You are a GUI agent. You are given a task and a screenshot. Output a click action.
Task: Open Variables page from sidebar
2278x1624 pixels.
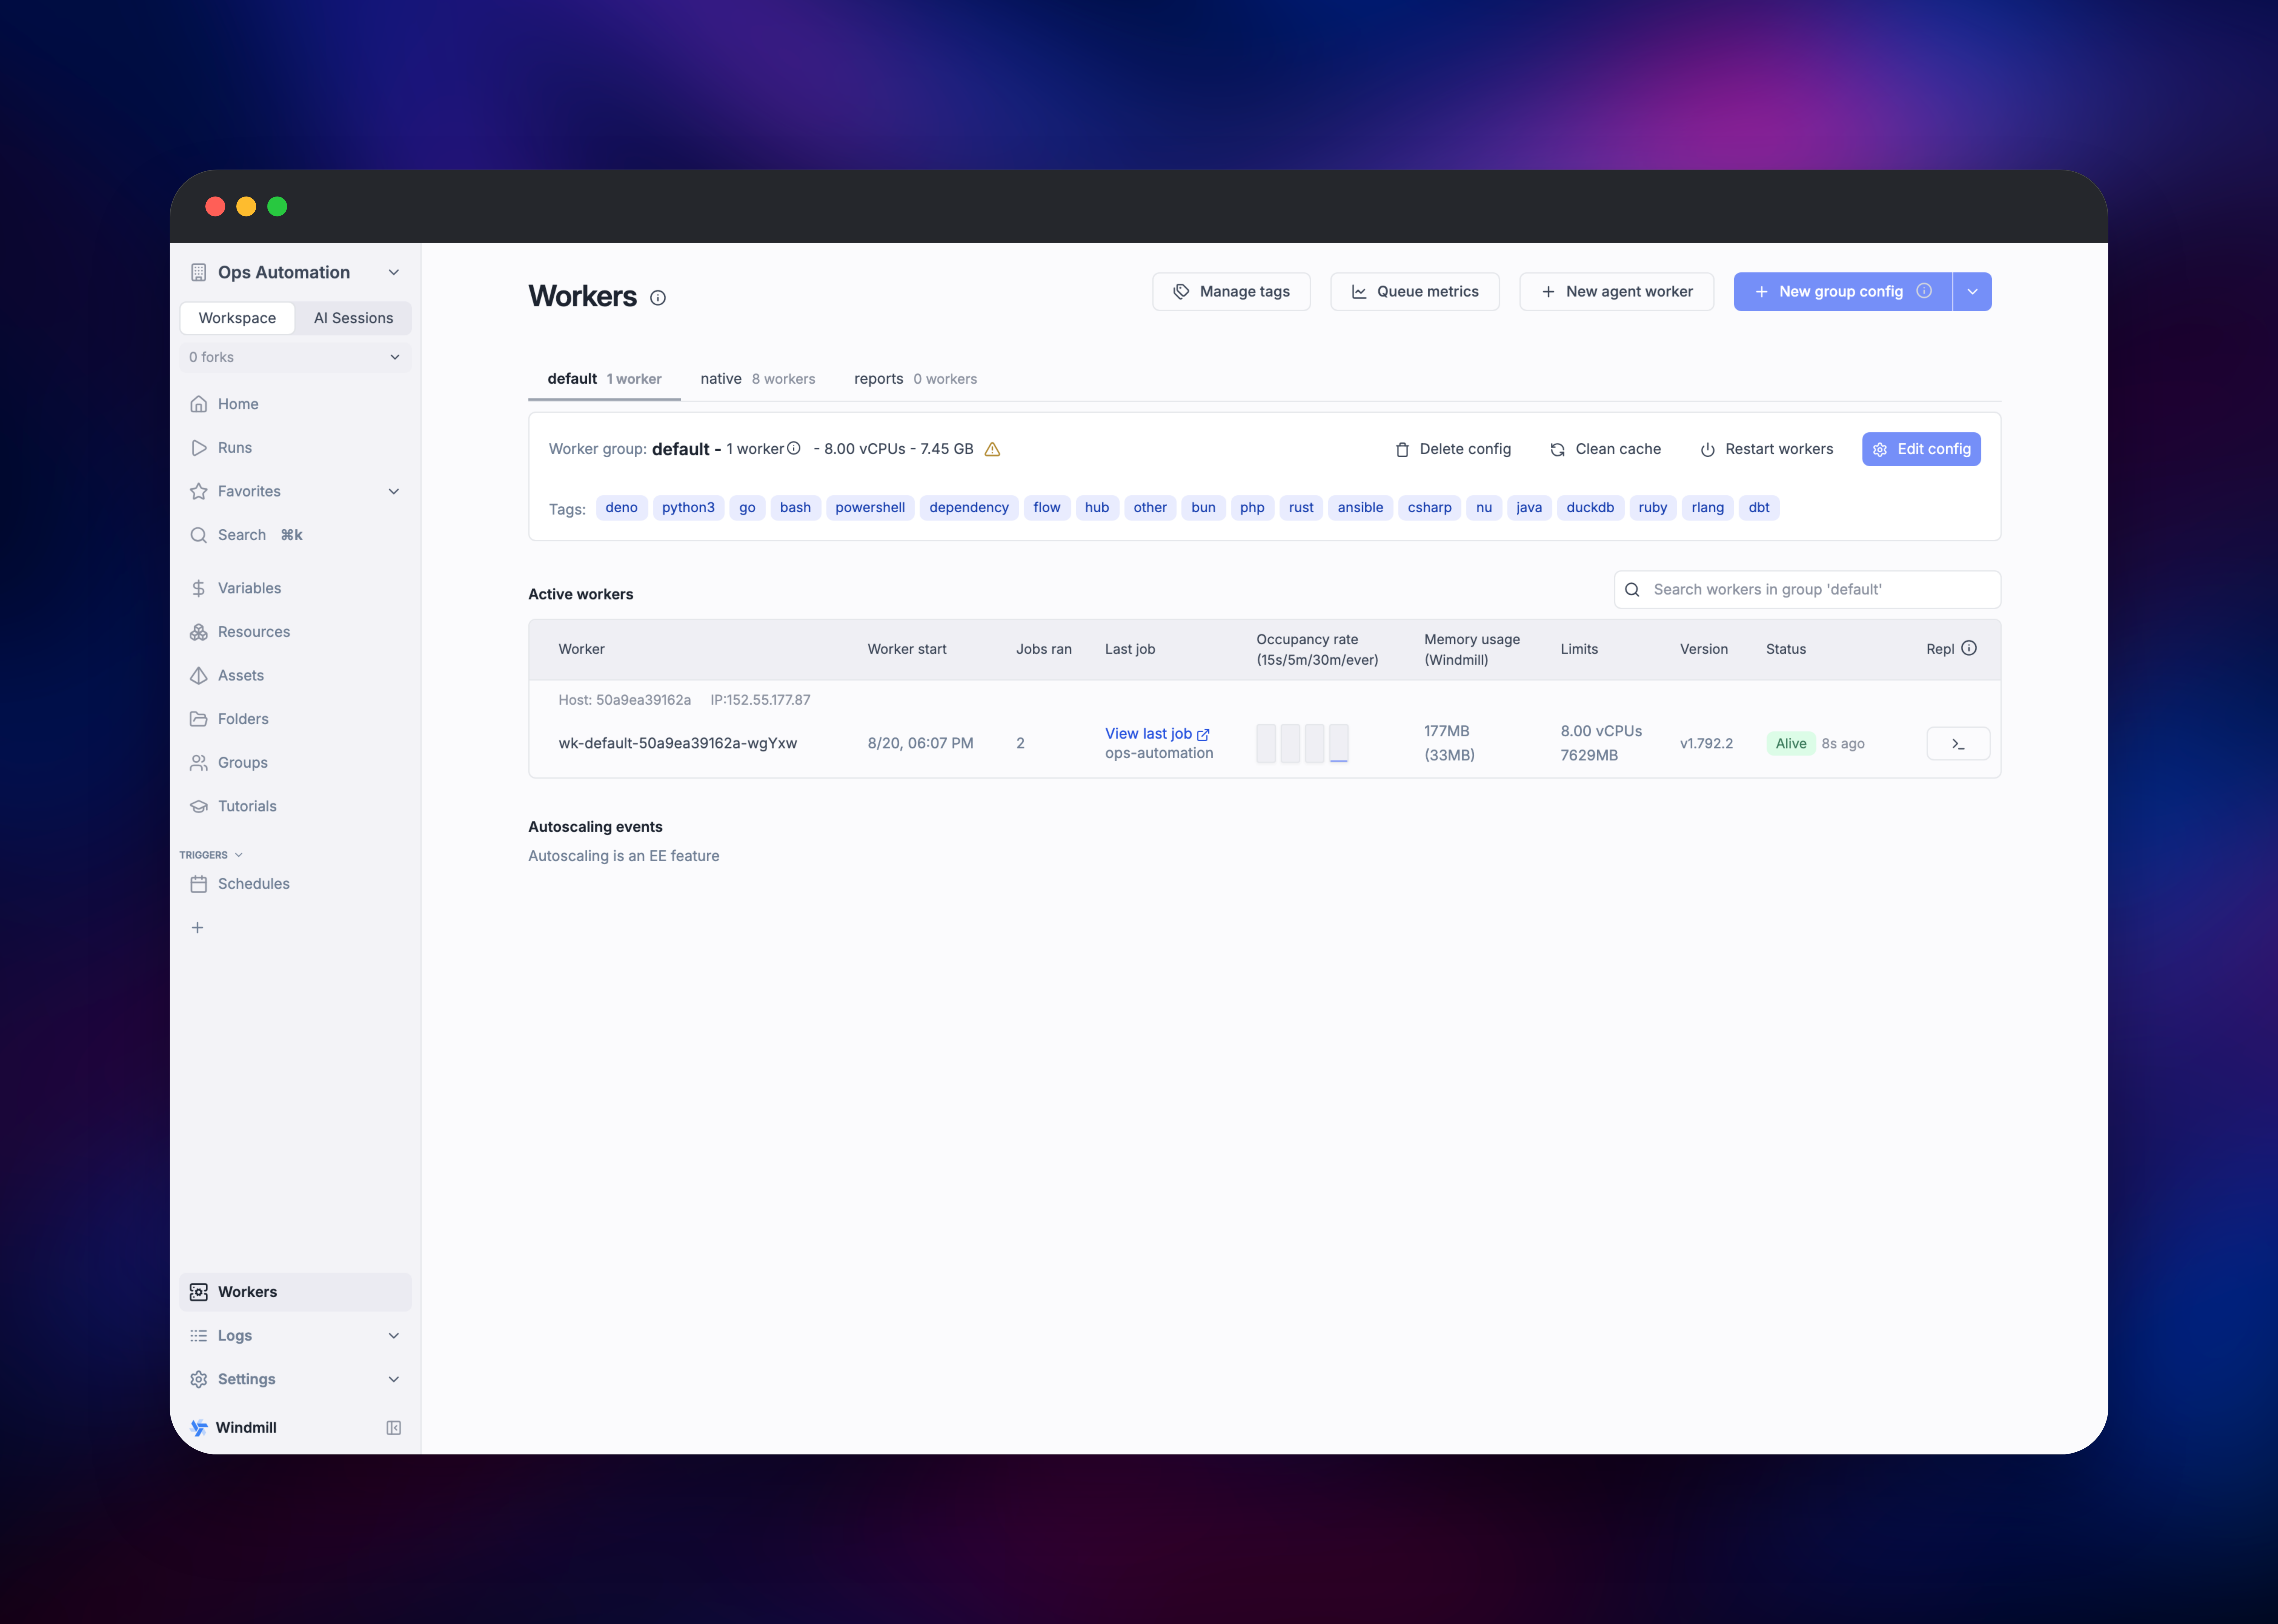295,588
